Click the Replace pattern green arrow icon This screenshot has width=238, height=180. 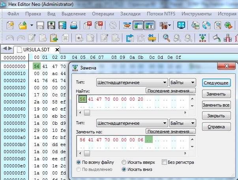tap(203, 38)
